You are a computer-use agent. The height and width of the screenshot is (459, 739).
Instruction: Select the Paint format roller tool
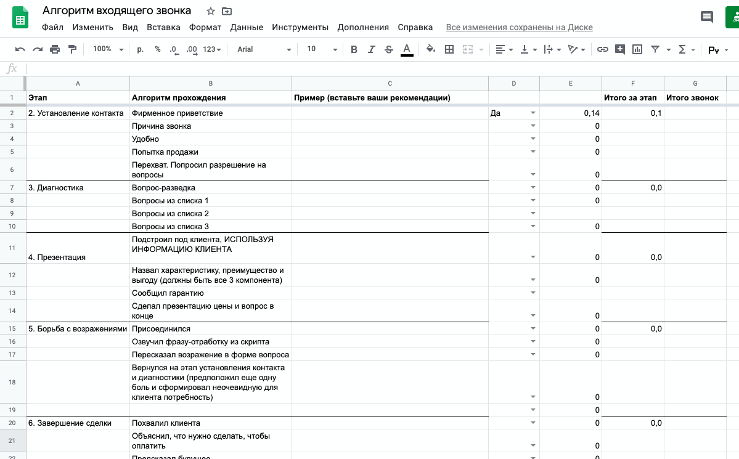coord(72,49)
